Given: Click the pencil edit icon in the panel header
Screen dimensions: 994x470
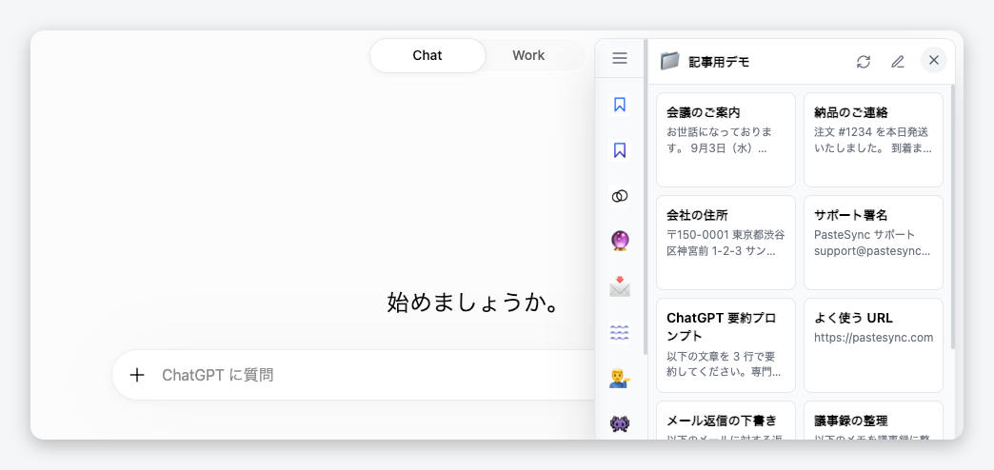Looking at the screenshot, I should [x=898, y=62].
